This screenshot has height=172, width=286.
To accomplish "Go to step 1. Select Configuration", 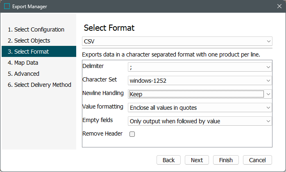I will pyautogui.click(x=36, y=29).
